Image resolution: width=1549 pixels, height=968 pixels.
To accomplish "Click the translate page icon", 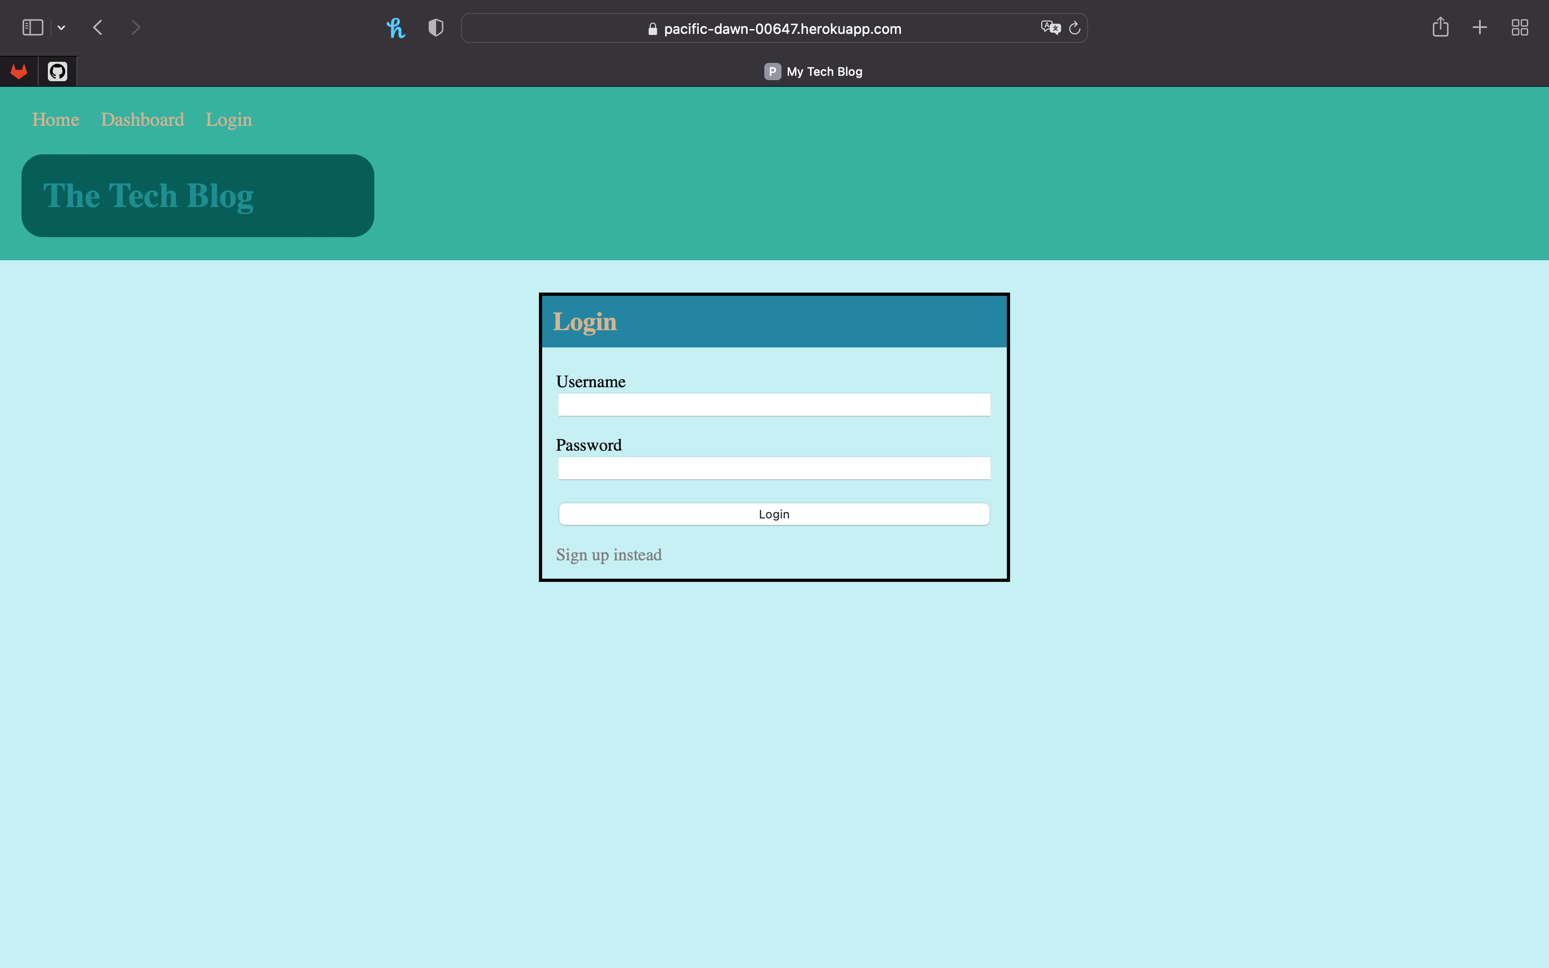I will pos(1050,27).
